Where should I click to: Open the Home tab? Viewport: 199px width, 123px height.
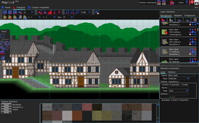coord(6,7)
